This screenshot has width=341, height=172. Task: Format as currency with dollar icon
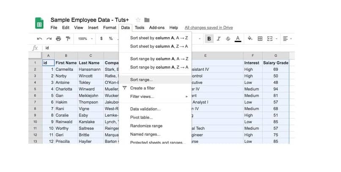tap(102, 38)
